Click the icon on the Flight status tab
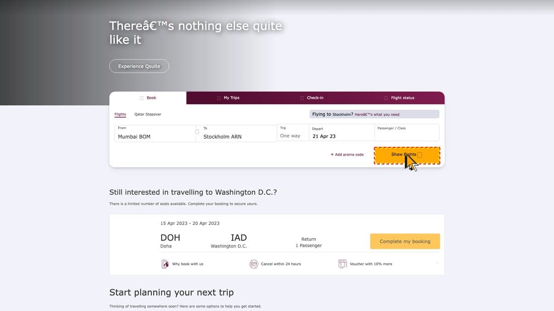 [386, 98]
